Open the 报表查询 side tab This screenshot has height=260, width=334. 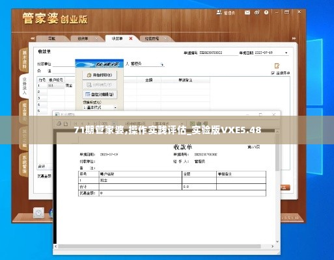[x=24, y=112]
